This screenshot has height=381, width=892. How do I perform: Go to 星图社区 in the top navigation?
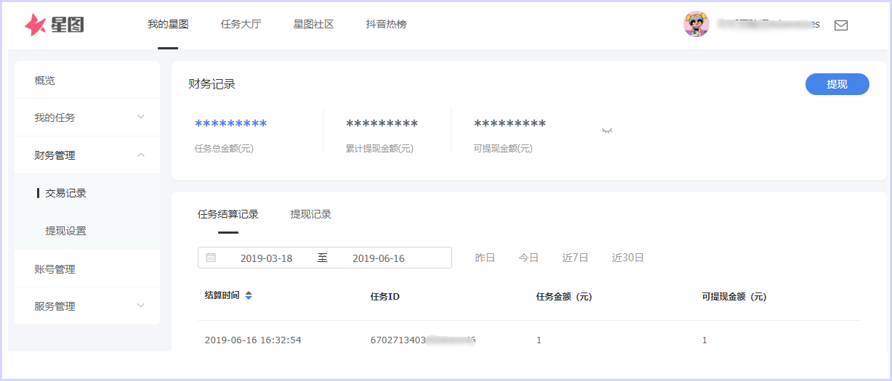(x=313, y=24)
